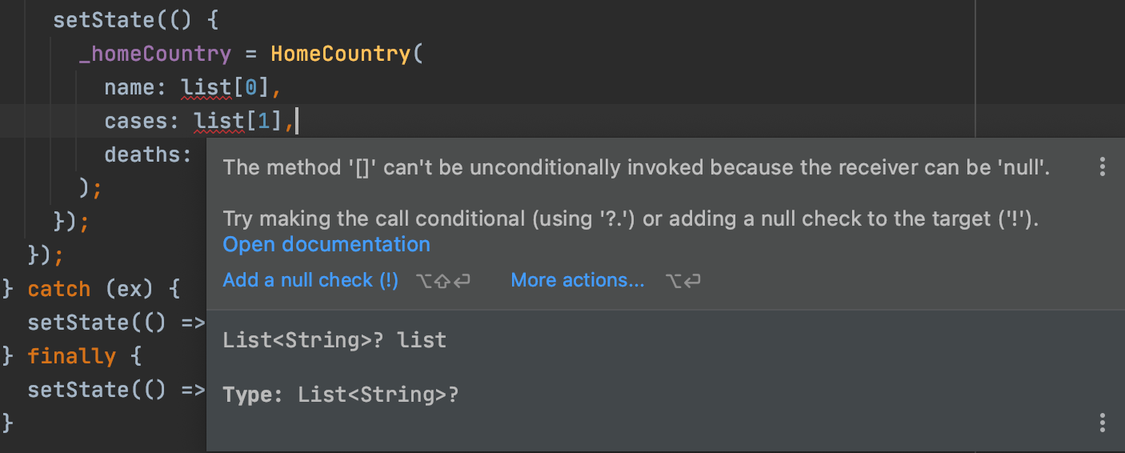
Task: Click underlined 'list' in the cases line
Action: pyautogui.click(x=219, y=121)
